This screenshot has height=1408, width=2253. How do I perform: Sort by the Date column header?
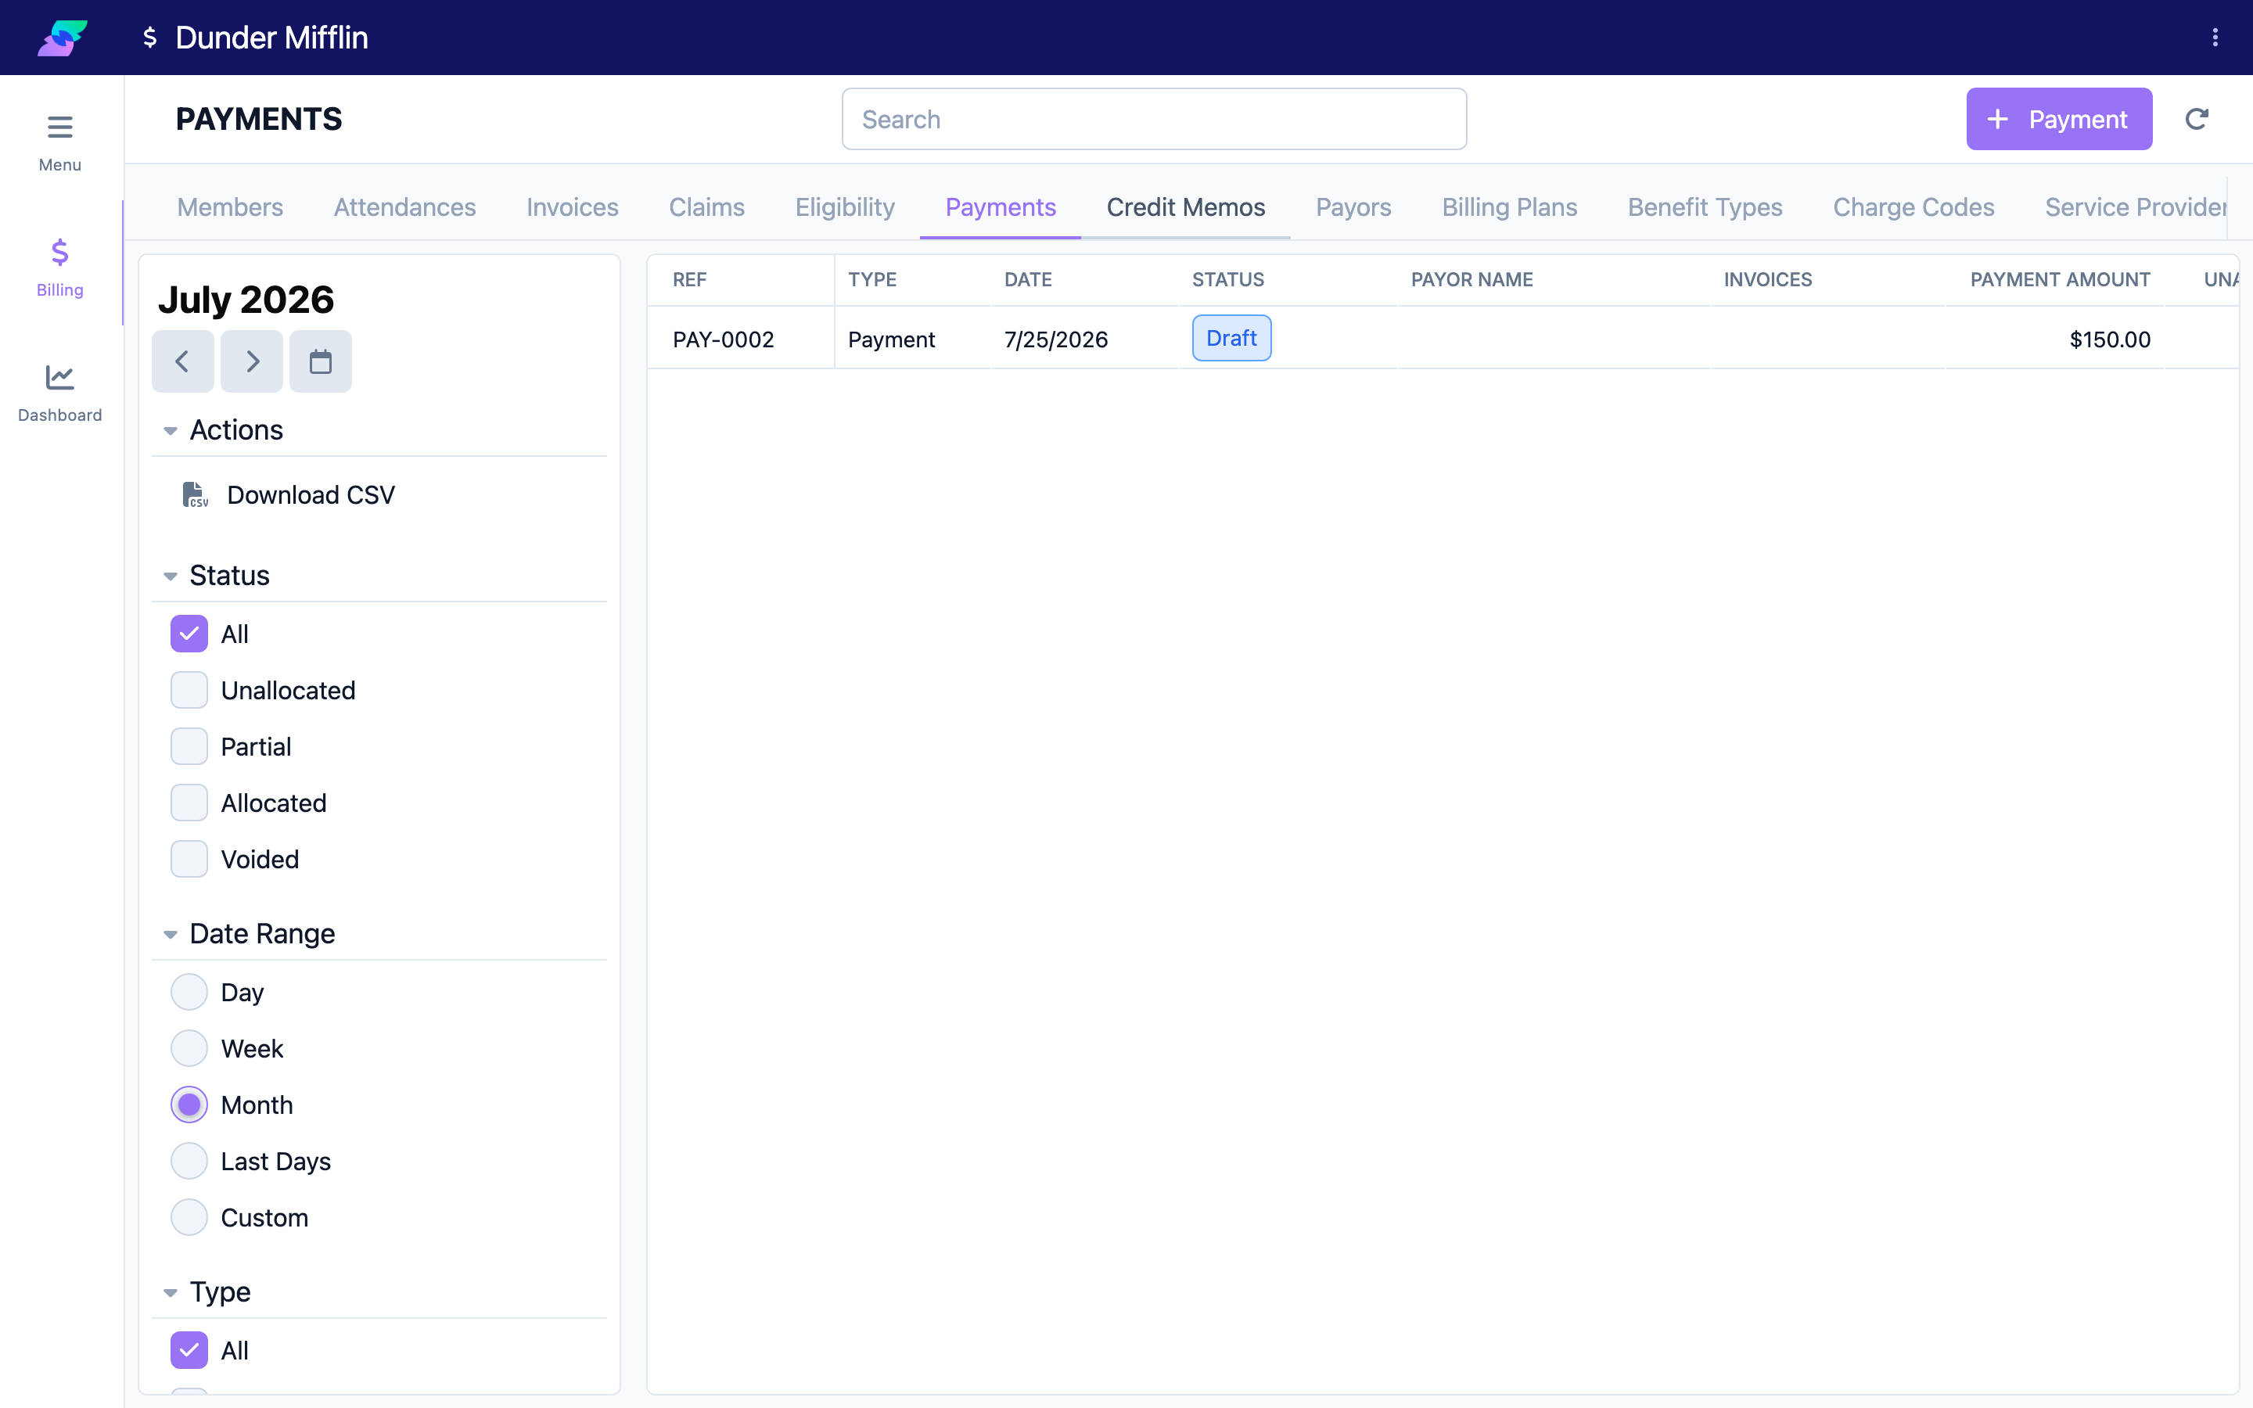click(x=1028, y=279)
